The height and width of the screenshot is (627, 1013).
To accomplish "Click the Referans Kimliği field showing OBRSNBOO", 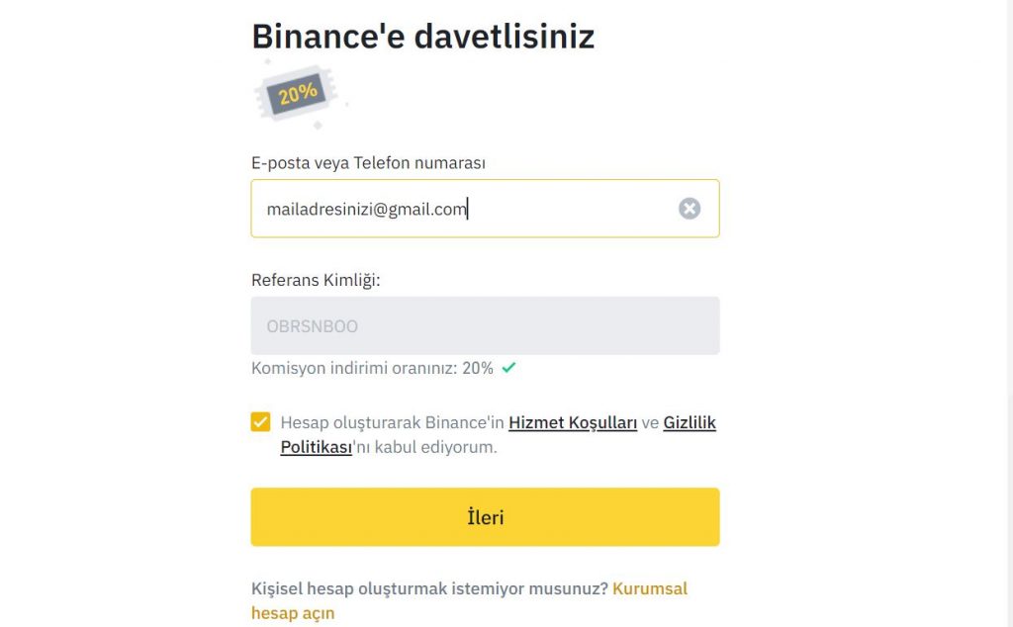I will pos(485,325).
